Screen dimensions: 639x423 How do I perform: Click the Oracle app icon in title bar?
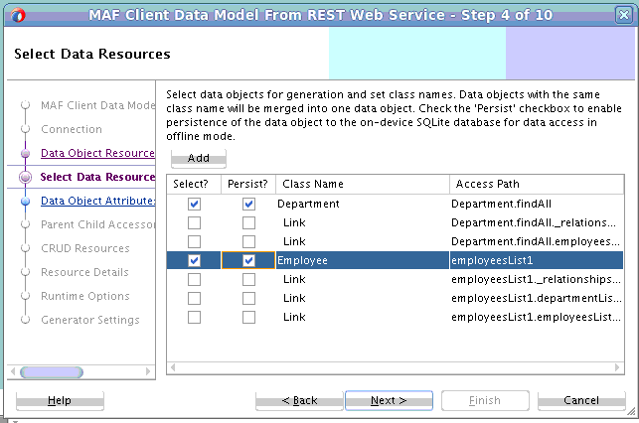point(18,16)
